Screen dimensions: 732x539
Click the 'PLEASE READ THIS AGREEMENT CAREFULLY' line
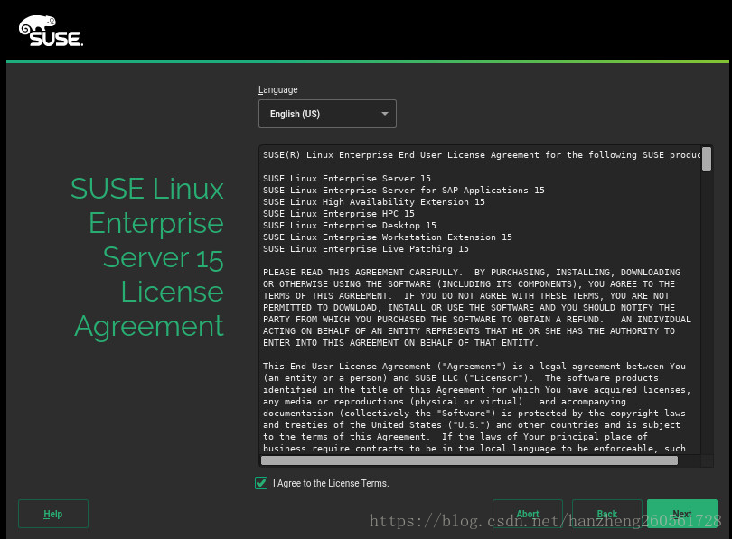472,273
